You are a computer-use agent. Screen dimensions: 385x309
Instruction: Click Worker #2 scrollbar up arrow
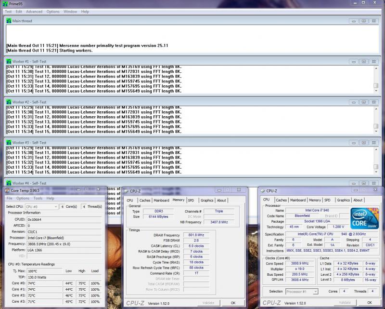376,109
